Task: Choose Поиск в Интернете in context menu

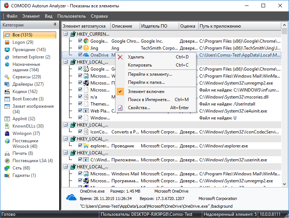Action: point(156,100)
